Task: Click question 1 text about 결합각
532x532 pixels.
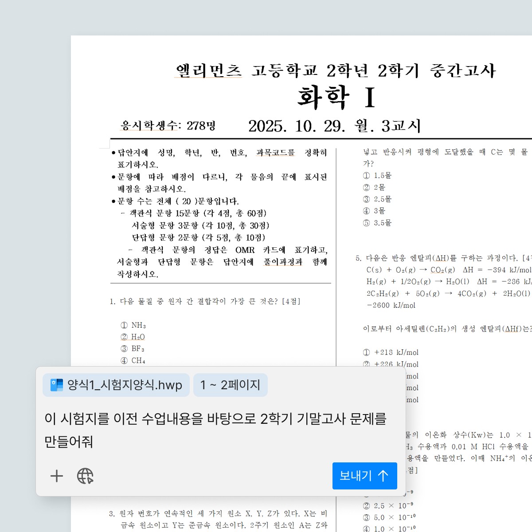Action: [205, 301]
